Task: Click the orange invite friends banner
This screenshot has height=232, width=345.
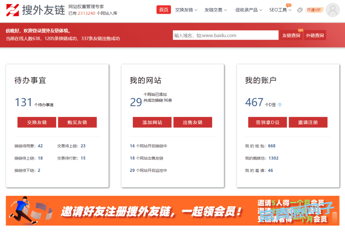Action: coord(172,211)
